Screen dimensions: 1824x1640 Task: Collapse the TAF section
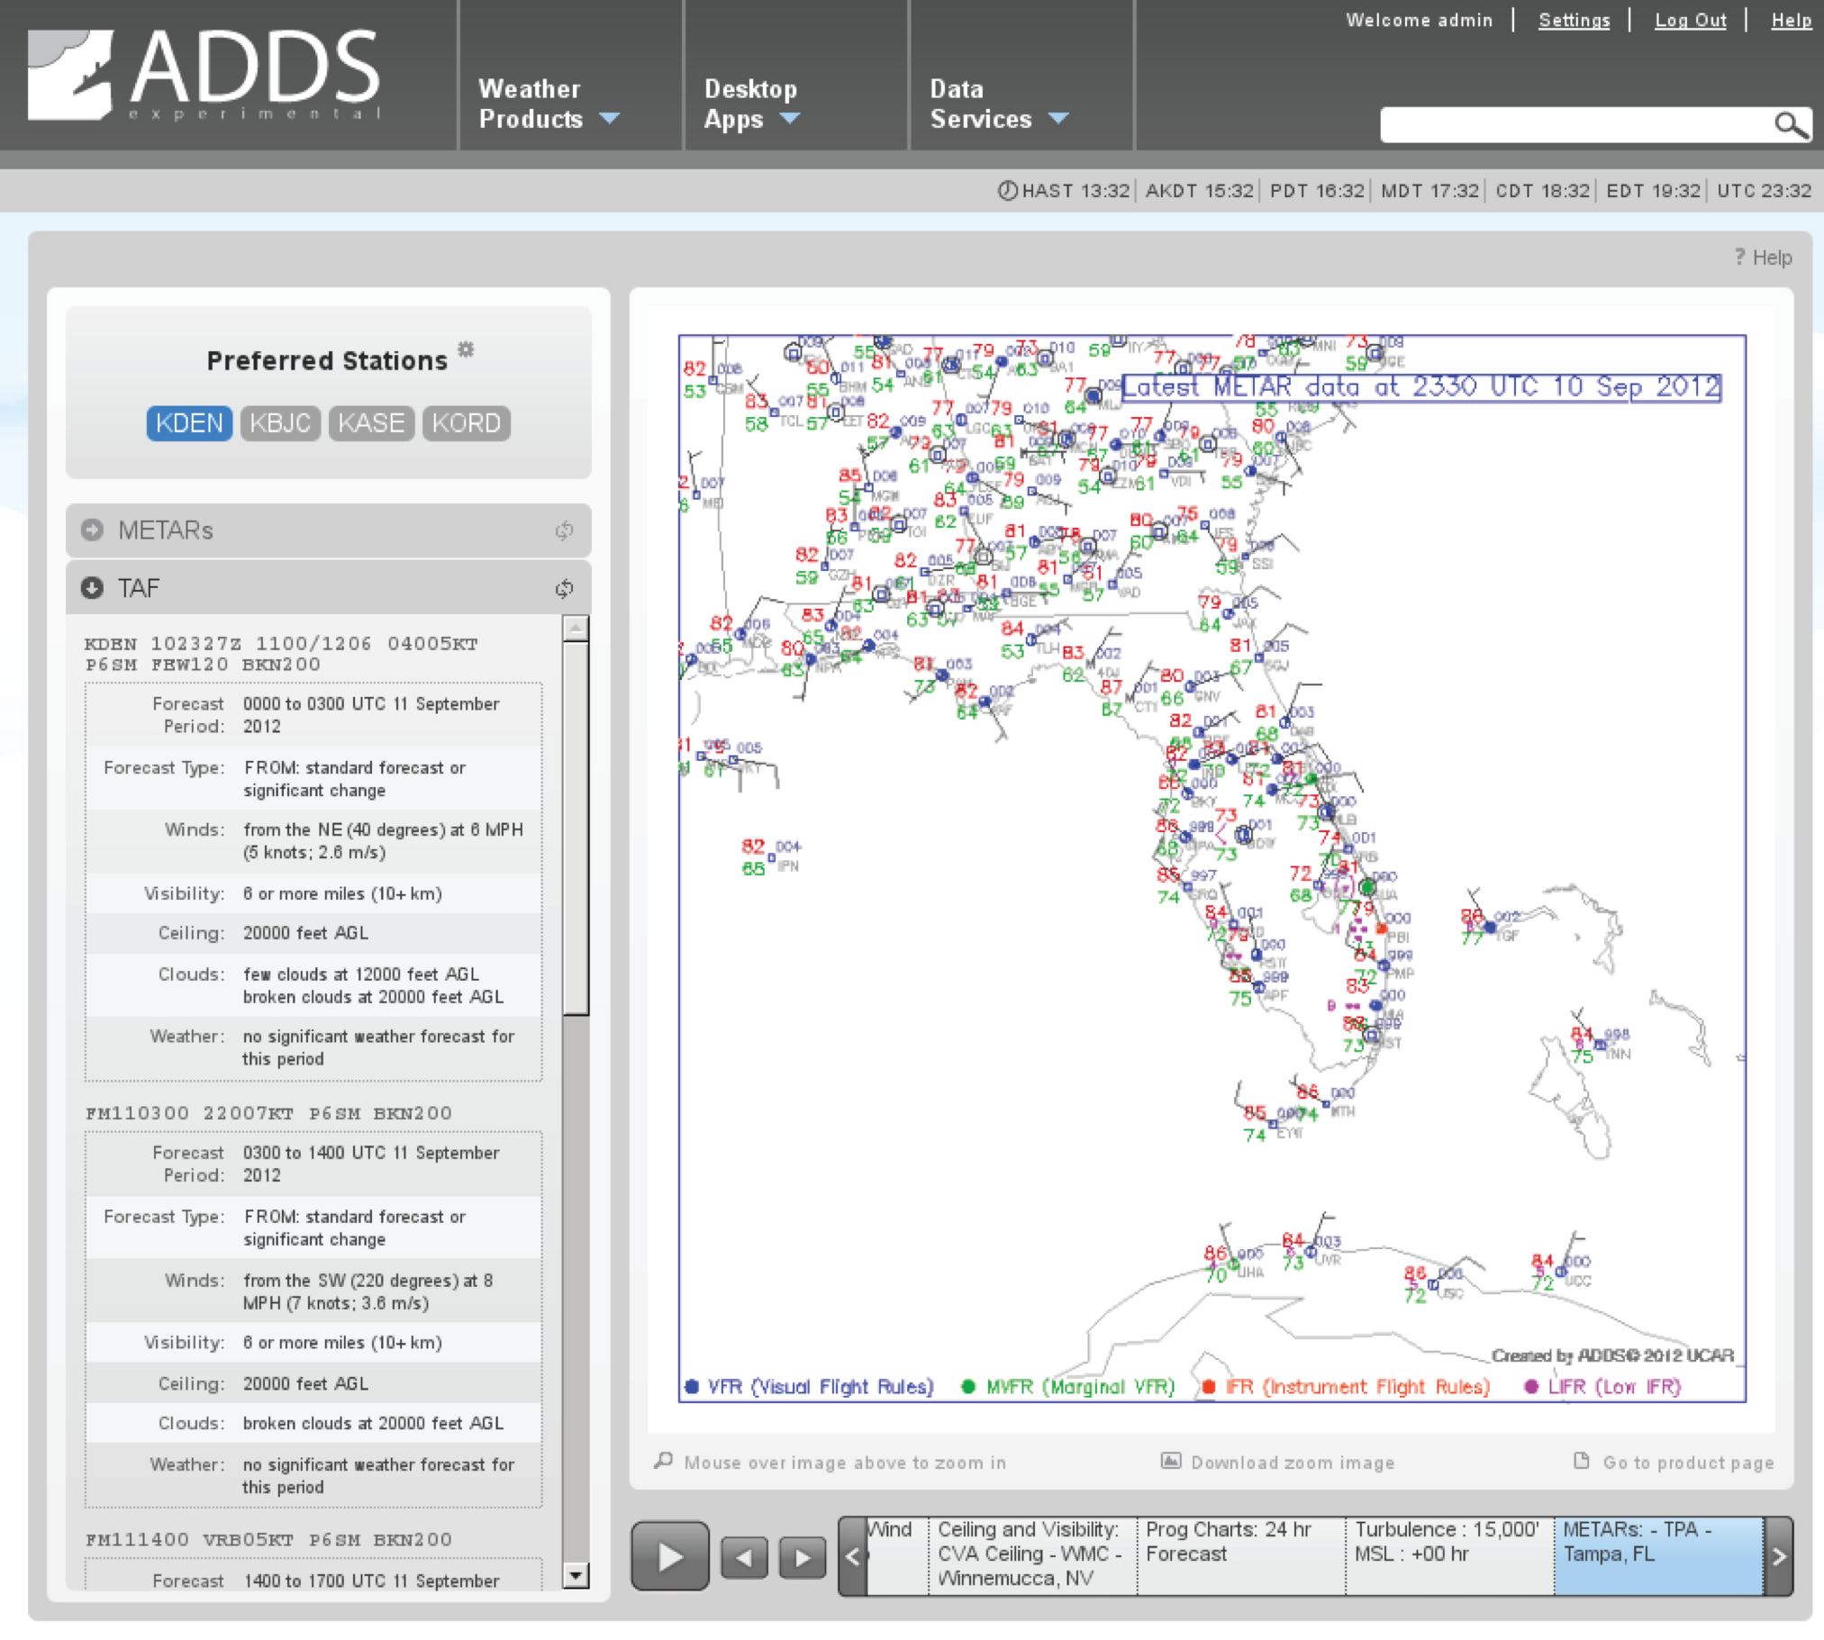point(92,587)
